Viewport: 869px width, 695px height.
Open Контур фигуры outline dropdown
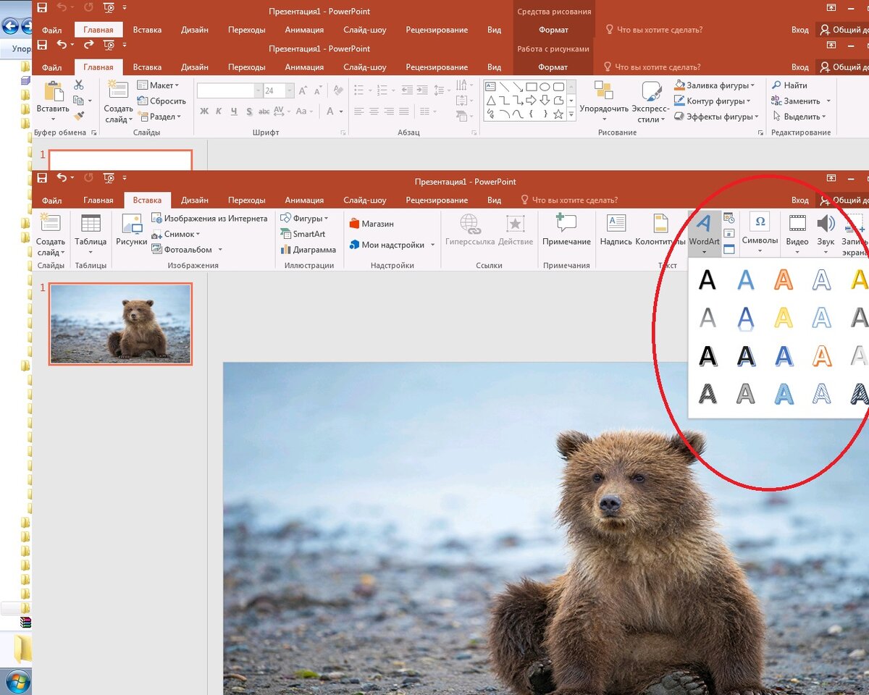coord(713,101)
